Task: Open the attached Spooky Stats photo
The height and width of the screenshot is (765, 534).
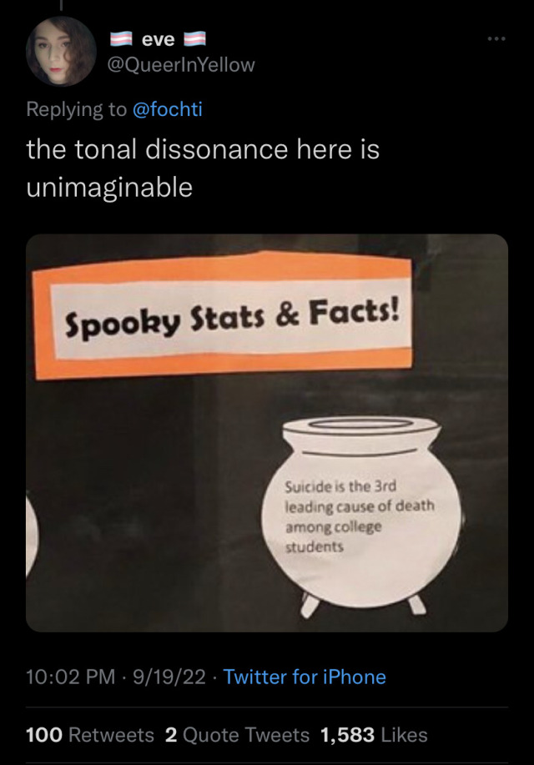Action: (x=267, y=433)
